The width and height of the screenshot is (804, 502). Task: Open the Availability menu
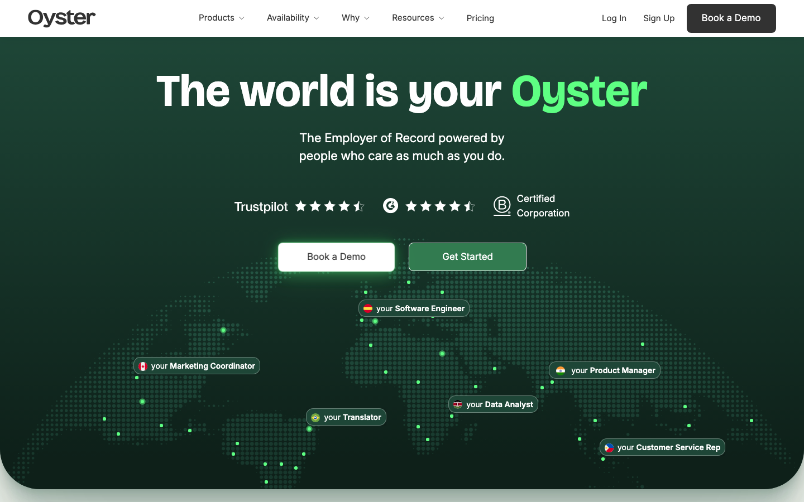293,18
